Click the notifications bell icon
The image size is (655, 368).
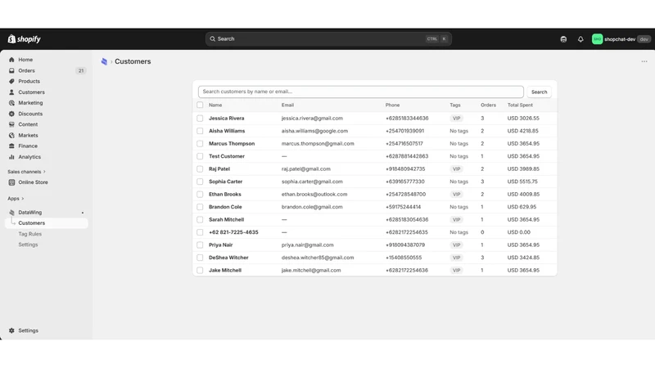[580, 39]
